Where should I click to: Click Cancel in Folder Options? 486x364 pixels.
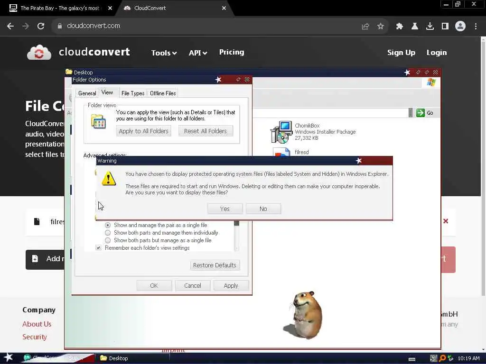(x=193, y=285)
